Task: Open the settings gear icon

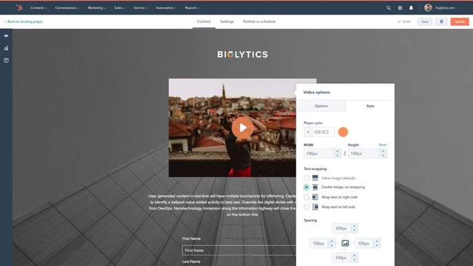Action: pos(400,8)
